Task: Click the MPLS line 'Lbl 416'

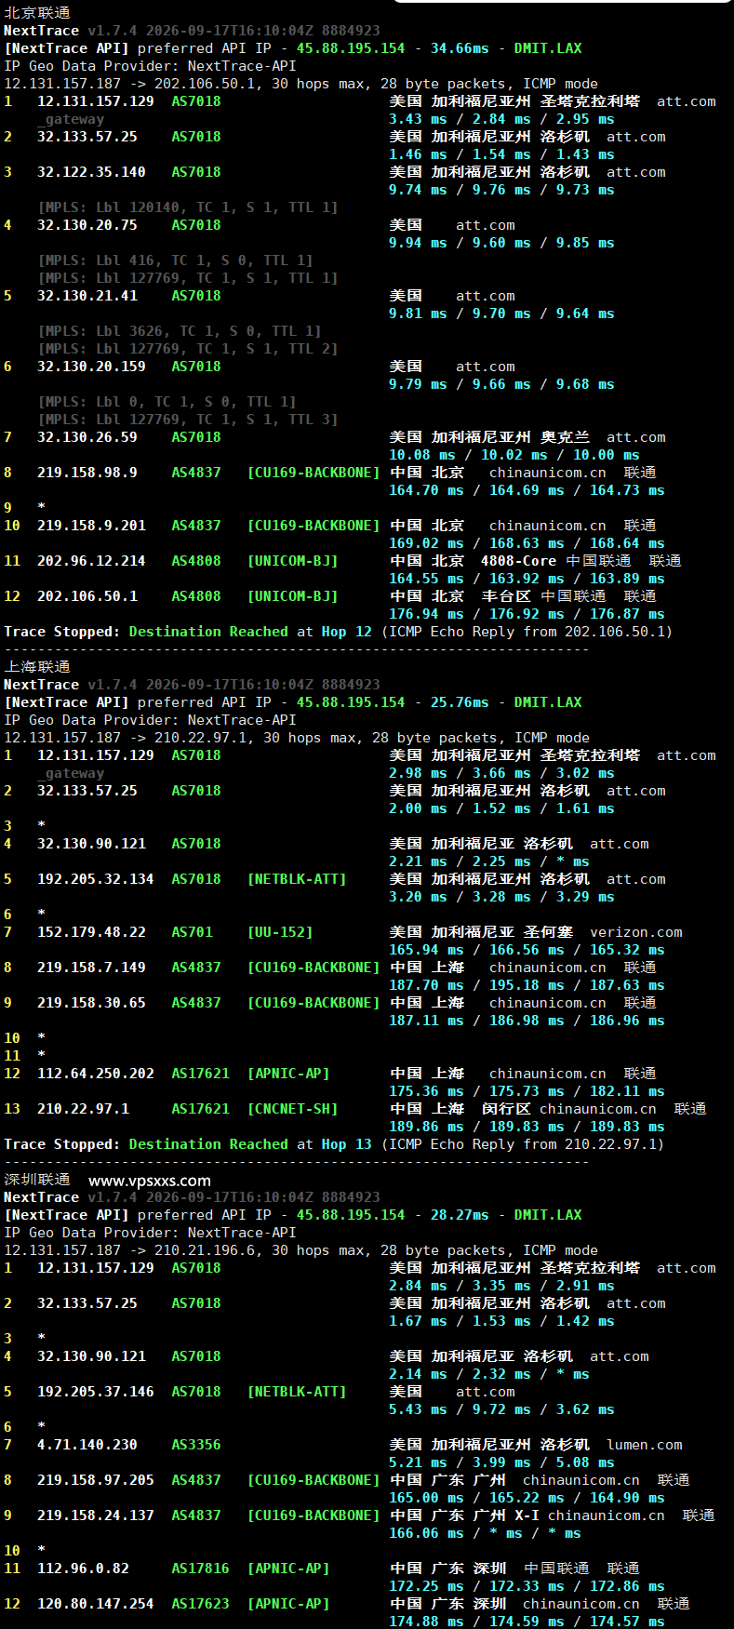Action: [x=175, y=260]
